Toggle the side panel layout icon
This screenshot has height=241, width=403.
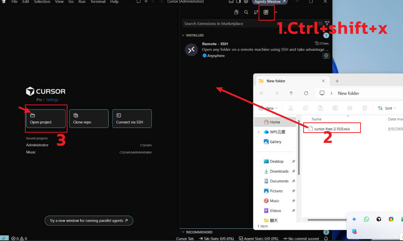(239, 1)
